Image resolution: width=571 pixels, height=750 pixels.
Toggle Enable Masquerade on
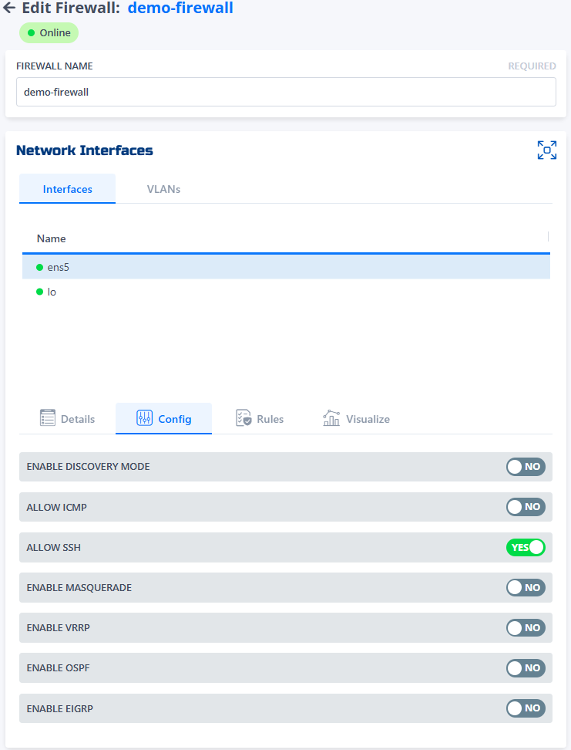(x=526, y=587)
